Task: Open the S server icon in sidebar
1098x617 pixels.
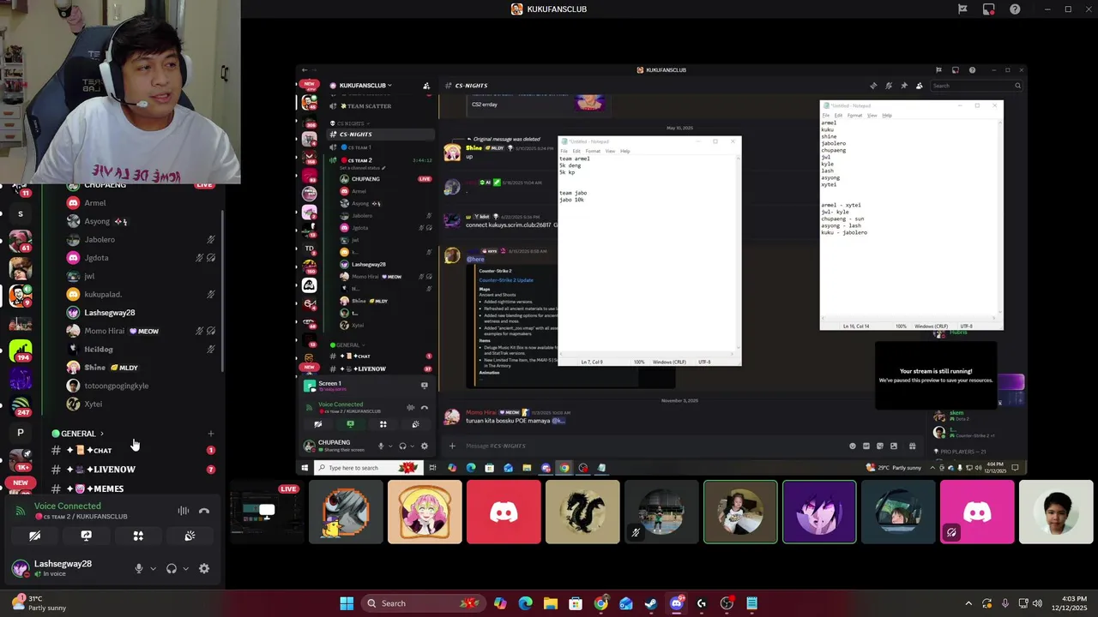Action: (x=20, y=213)
